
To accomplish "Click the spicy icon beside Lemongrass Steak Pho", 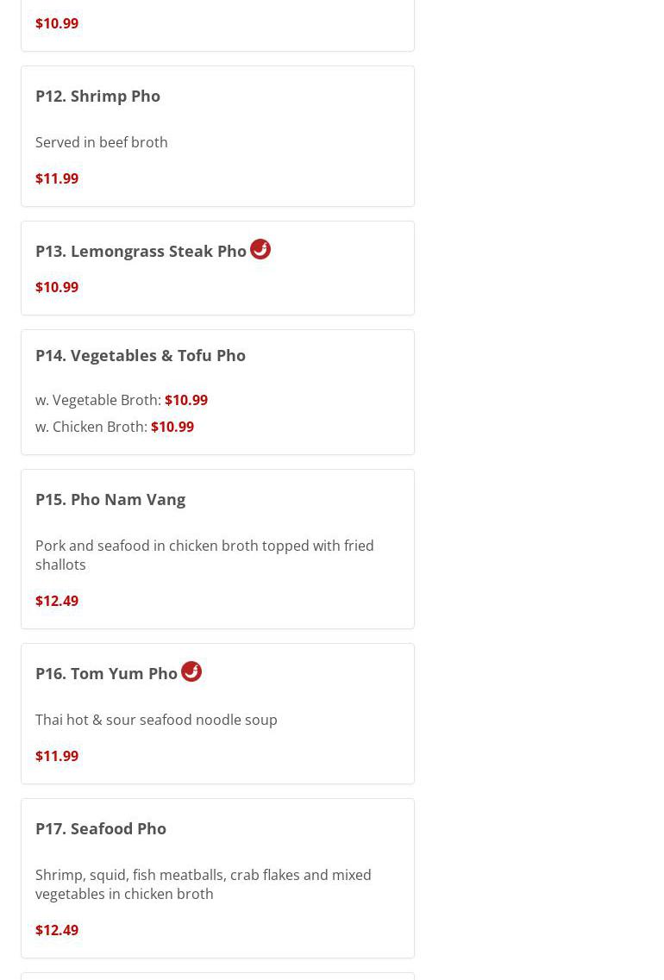I will 260,249.
